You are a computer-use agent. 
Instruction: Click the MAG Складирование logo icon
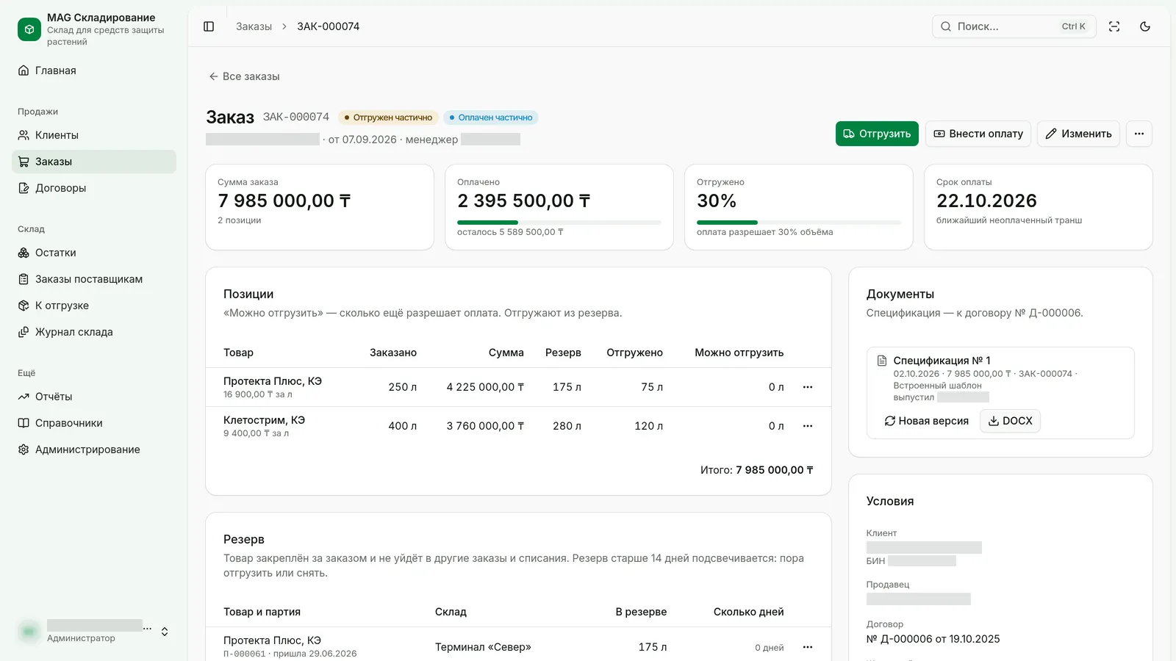[x=29, y=29]
